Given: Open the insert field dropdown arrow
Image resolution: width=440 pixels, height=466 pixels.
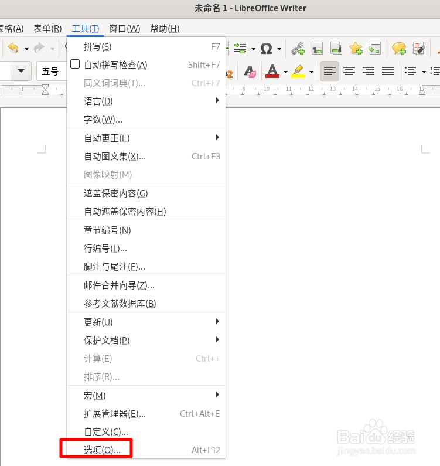Looking at the screenshot, I should coord(253,49).
